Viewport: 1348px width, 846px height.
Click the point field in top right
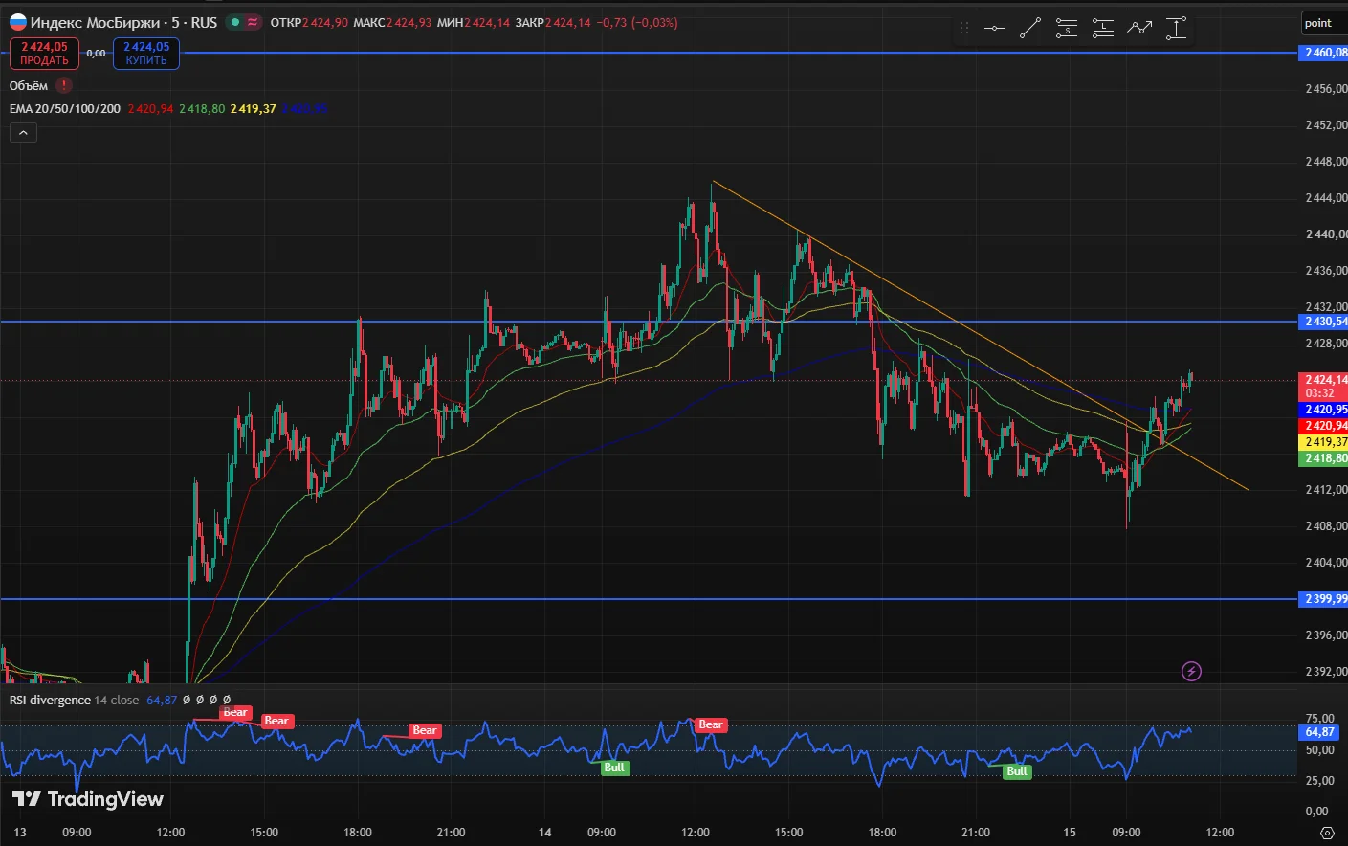[1324, 23]
